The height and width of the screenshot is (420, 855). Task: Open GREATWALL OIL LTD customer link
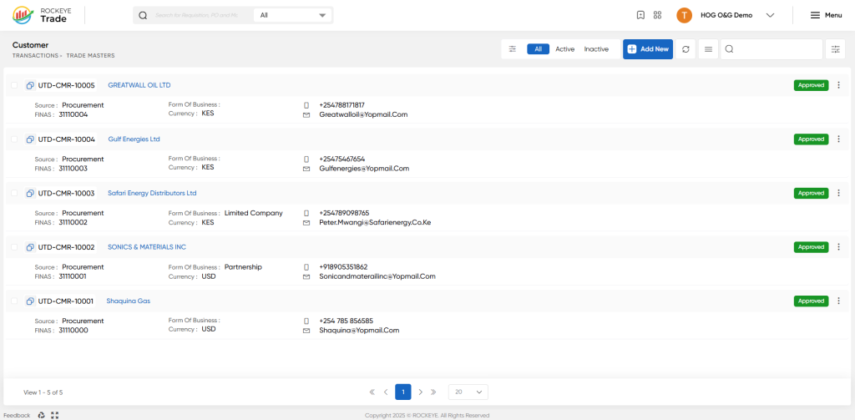(139, 86)
